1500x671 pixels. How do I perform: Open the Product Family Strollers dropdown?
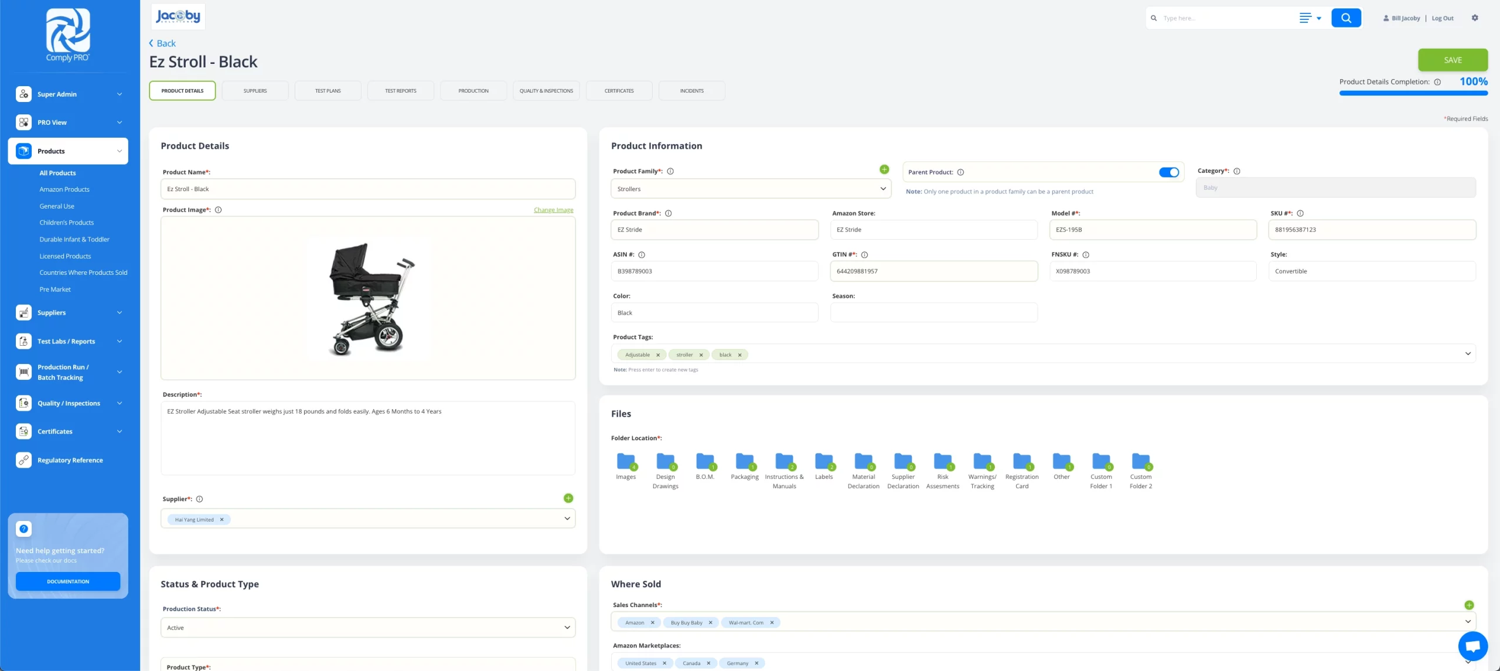pos(750,189)
